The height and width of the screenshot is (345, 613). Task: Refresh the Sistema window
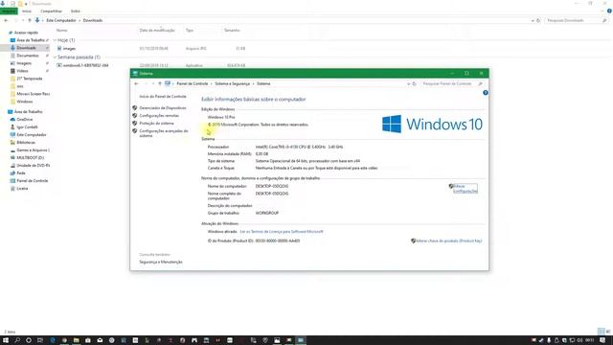coord(415,83)
